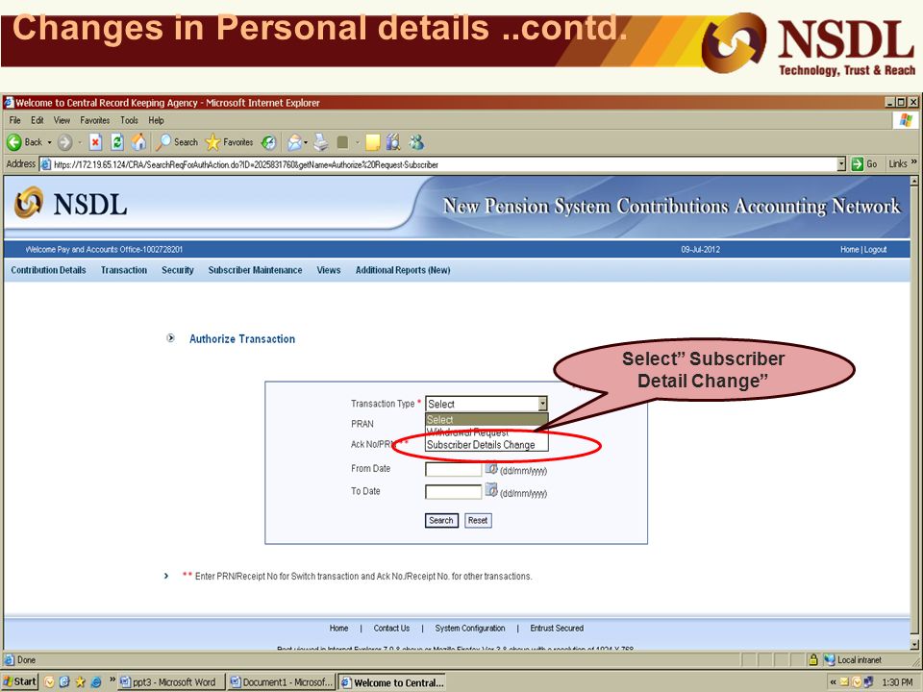Open the Transaction navigation menu
This screenshot has width=923, height=692.
pos(124,270)
